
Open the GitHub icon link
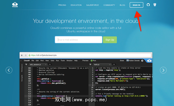coord(148,5)
